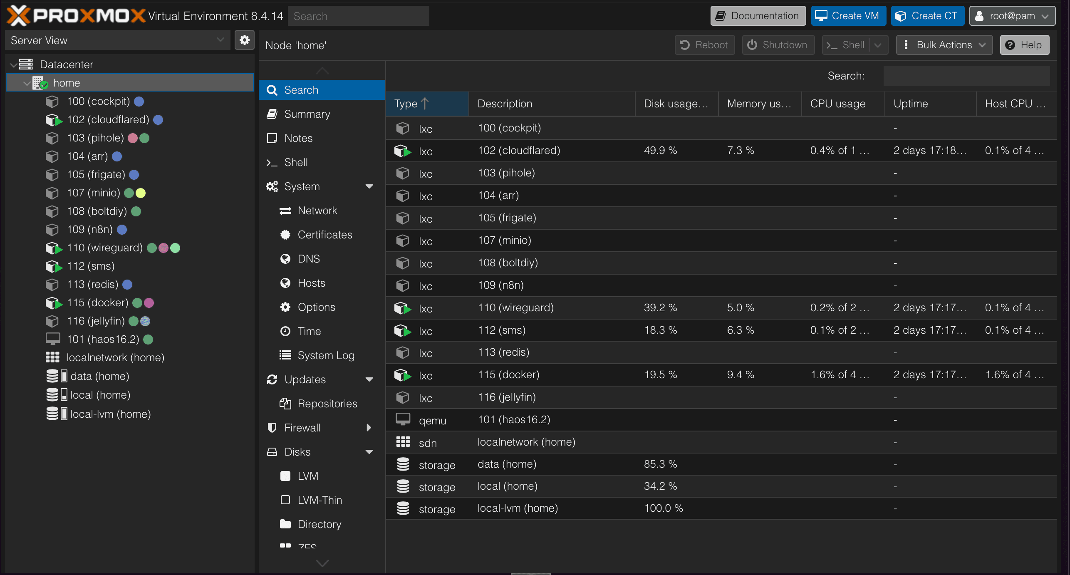Click the storage icon in the local-lvm (home) row
The width and height of the screenshot is (1070, 575).
(x=403, y=508)
